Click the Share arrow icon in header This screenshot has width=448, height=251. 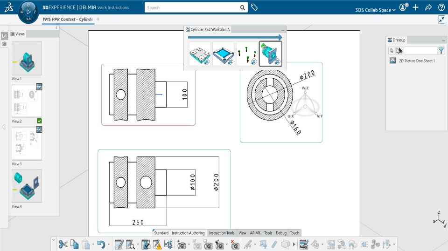pyautogui.click(x=428, y=7)
